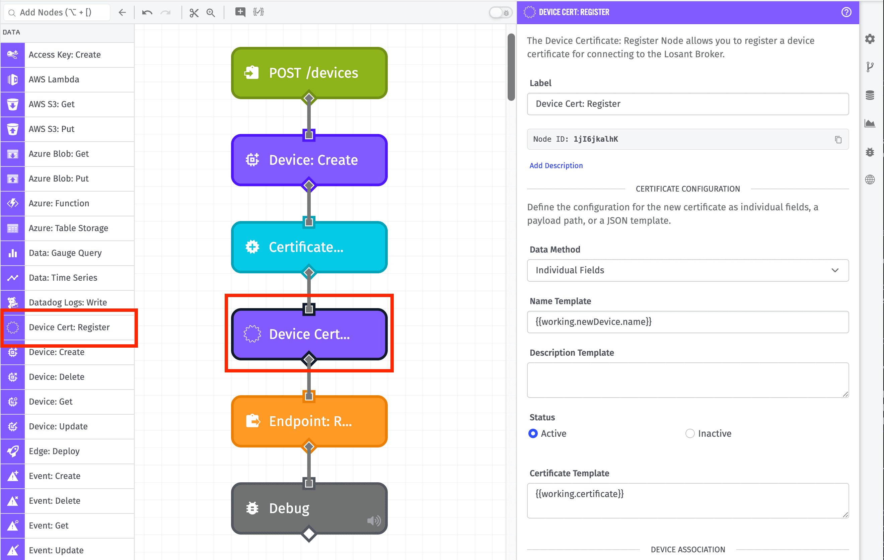Select the Debug node on canvas
884x560 pixels.
click(x=309, y=508)
